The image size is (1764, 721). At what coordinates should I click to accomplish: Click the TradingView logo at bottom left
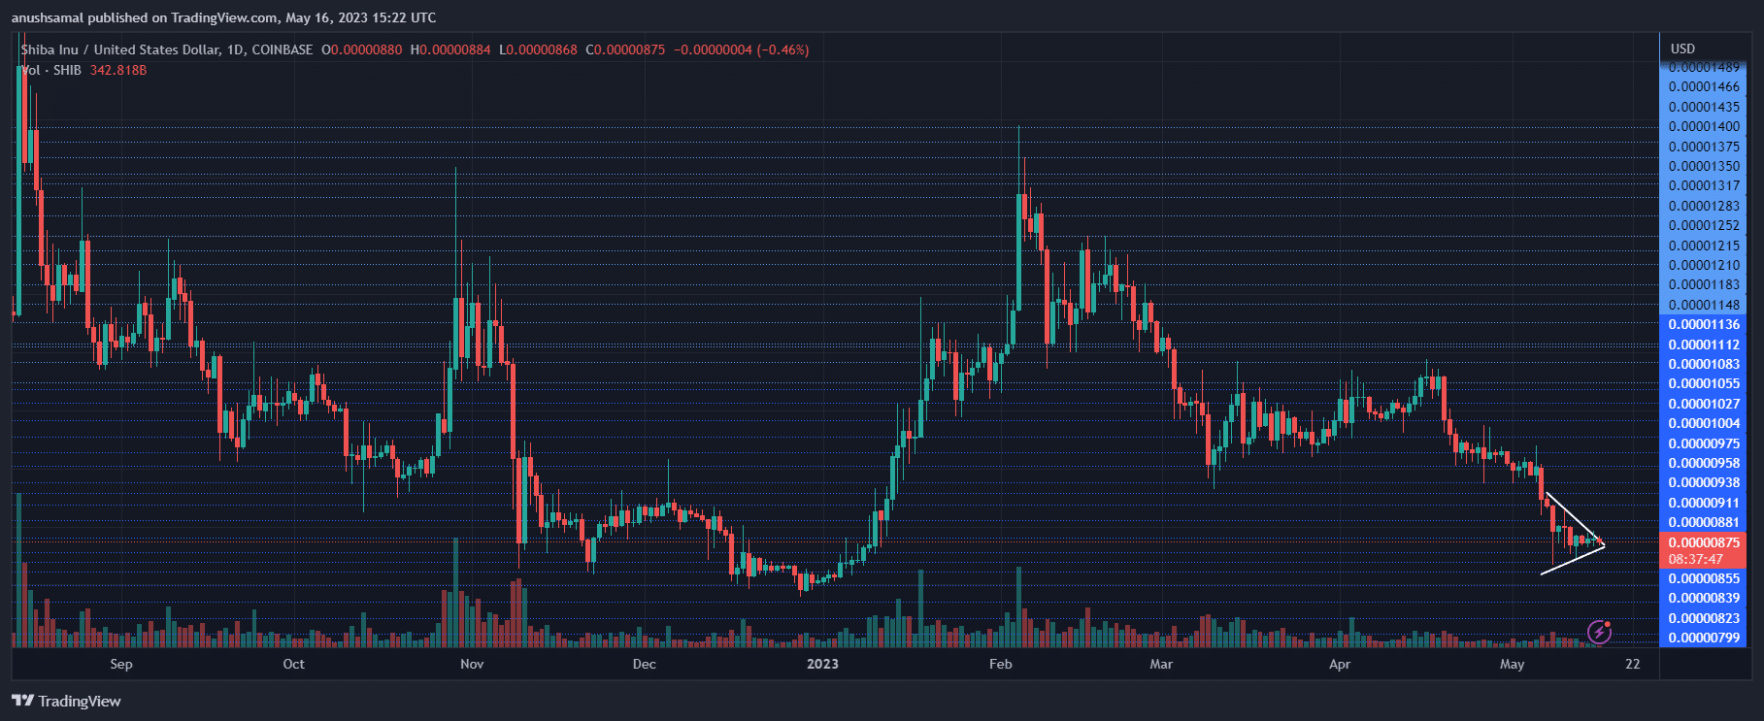pos(66,701)
